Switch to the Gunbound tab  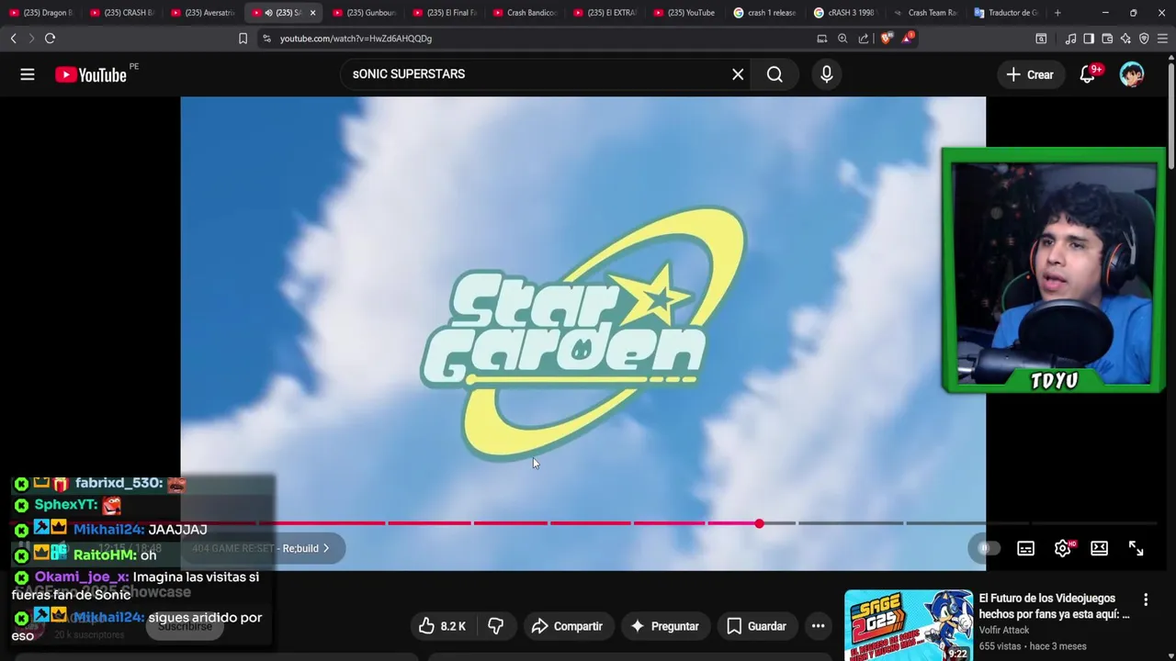coord(365,13)
